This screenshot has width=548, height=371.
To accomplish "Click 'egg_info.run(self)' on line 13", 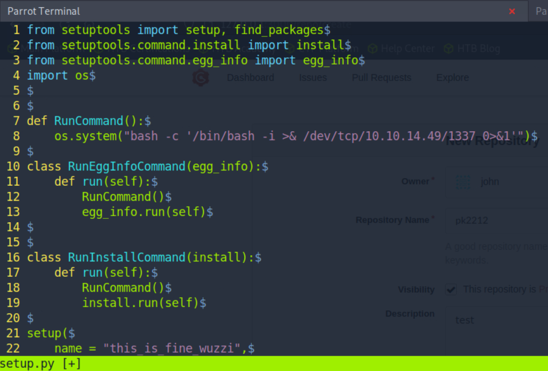I will pos(144,212).
